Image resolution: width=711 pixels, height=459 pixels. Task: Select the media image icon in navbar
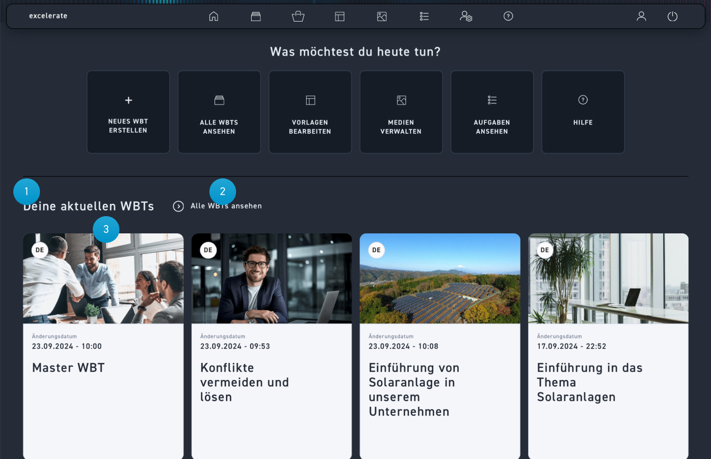tap(382, 16)
